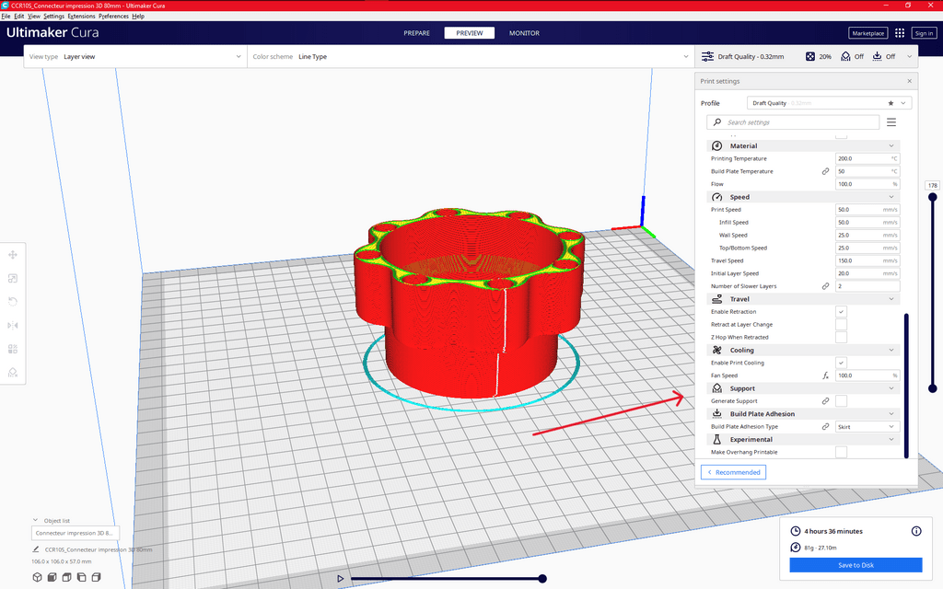The image size is (943, 589).
Task: Collapse the Cooling settings section
Action: [x=803, y=351]
